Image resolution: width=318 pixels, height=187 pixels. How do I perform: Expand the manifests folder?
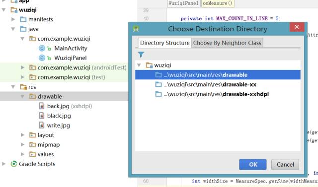pos(13,19)
